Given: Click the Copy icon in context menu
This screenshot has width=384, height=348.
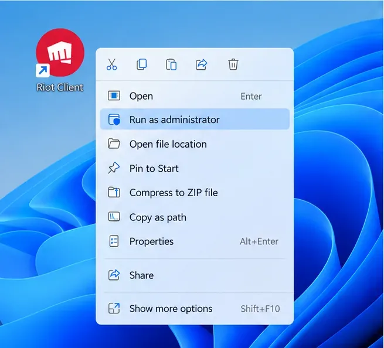Looking at the screenshot, I should tap(141, 64).
